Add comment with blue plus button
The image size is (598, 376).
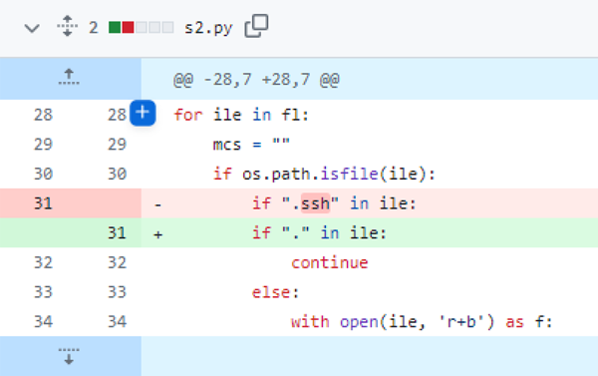pos(143,113)
